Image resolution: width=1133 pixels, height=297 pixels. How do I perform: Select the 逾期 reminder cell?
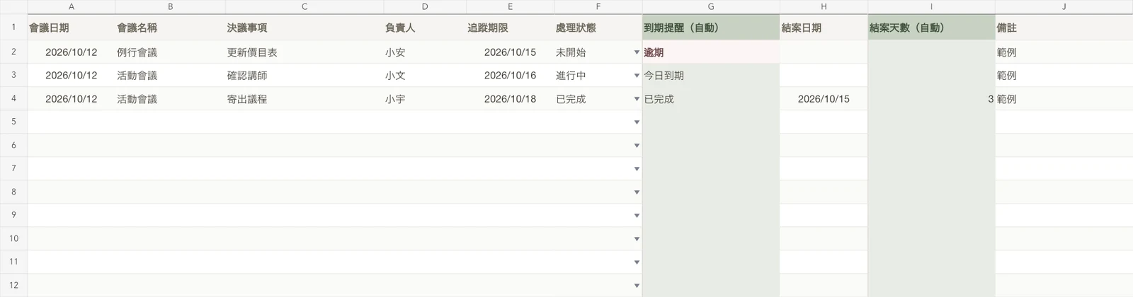point(711,52)
